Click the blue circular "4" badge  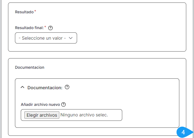pyautogui.click(x=183, y=132)
